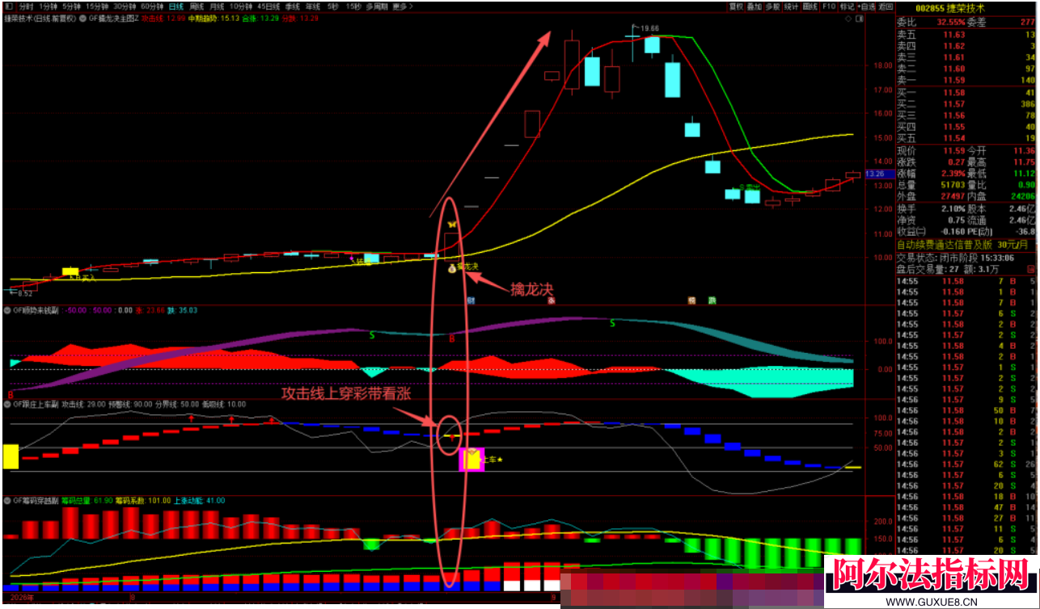This screenshot has width=1040, height=609.
Task: Toggle 叠加 overlay mode
Action: pos(755,6)
